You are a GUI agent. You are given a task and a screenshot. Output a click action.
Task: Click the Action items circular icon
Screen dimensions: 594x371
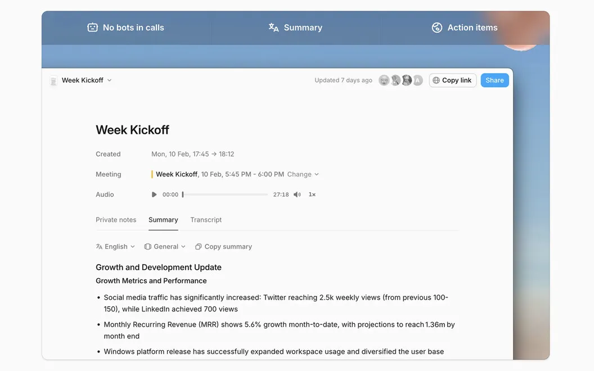coord(437,27)
